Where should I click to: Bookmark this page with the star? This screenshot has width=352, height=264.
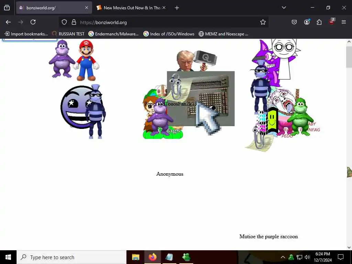[263, 22]
